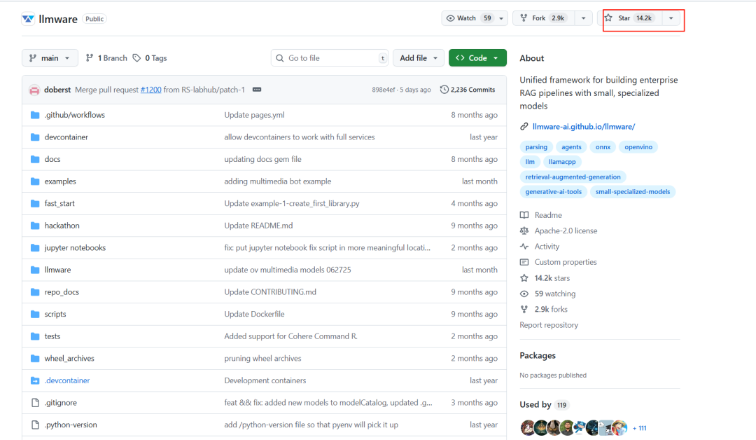Open the hackathon folder
This screenshot has width=756, height=440.
tap(62, 226)
